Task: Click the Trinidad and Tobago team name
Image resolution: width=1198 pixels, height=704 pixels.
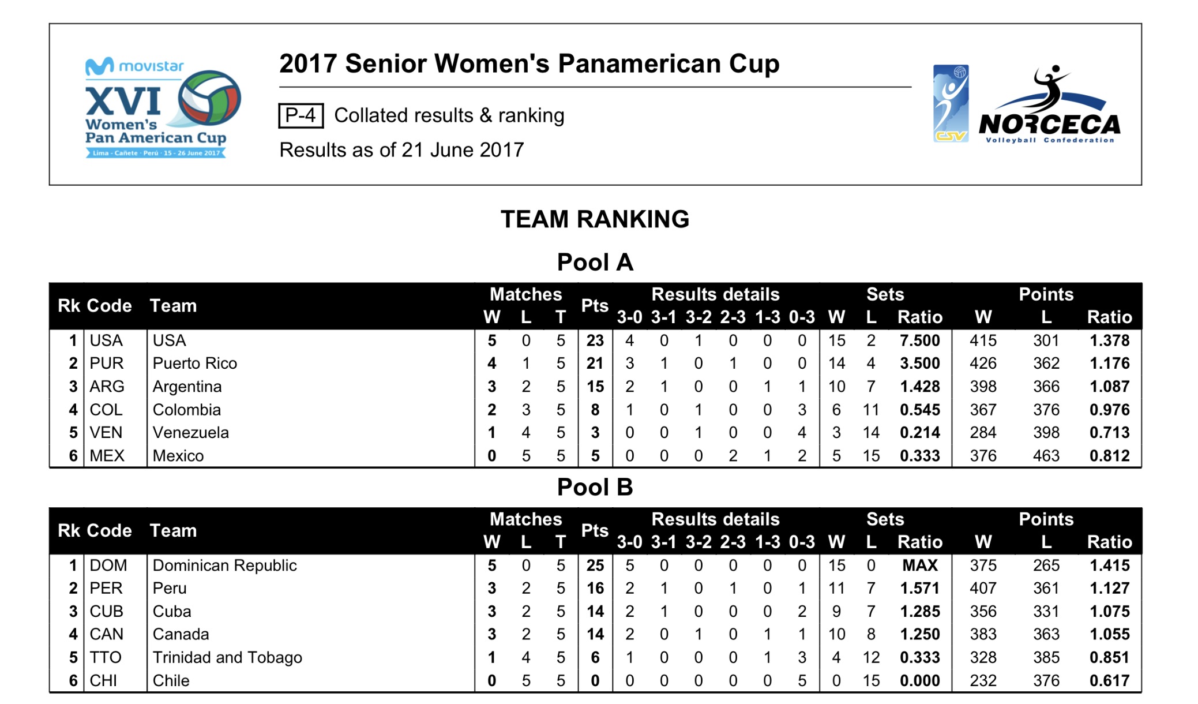Action: click(227, 658)
